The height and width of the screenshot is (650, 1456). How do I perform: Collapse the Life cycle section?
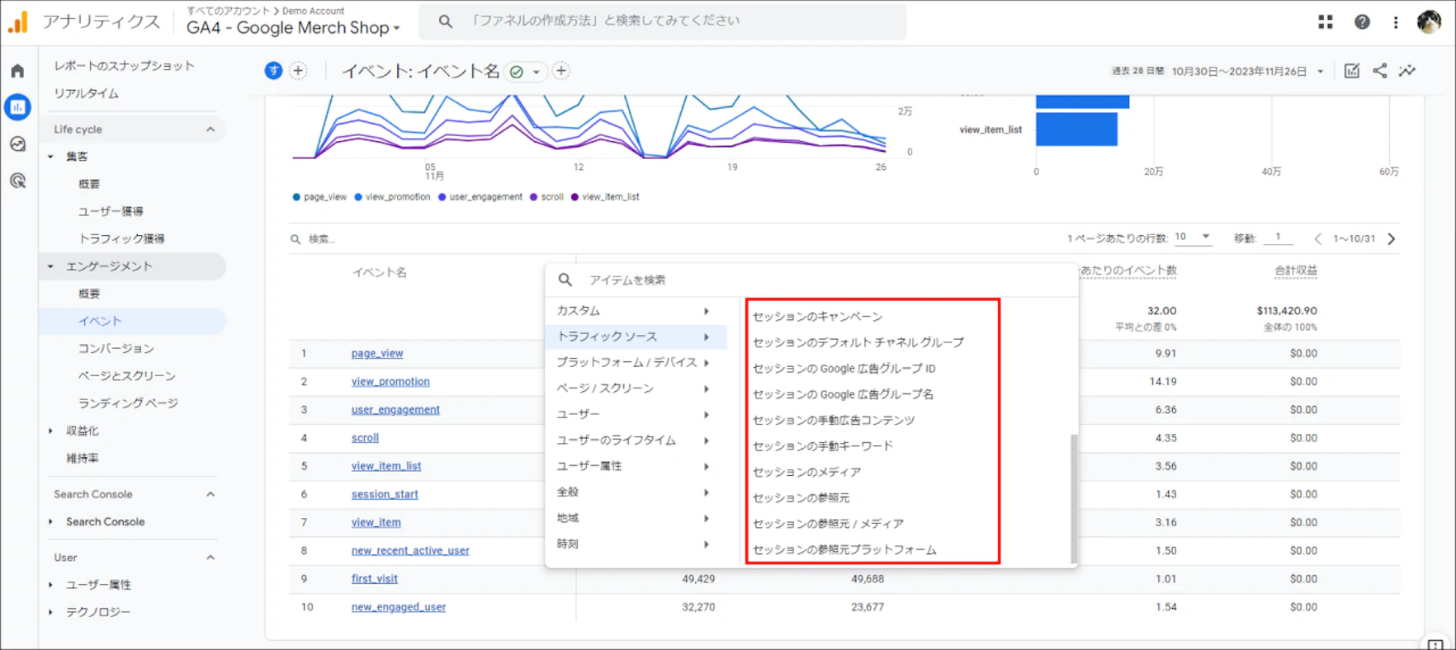pos(210,130)
